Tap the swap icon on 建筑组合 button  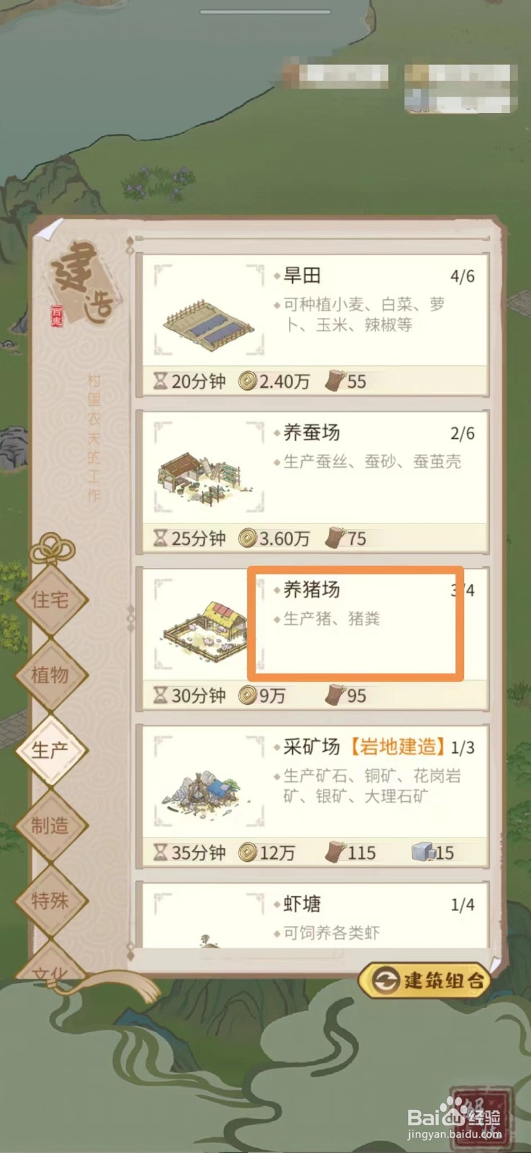click(x=386, y=981)
